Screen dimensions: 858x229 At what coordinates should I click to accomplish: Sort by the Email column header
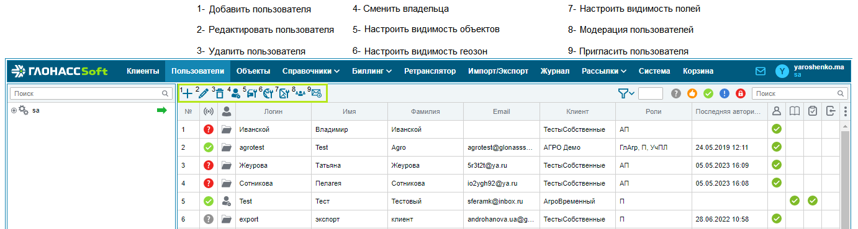tap(502, 111)
